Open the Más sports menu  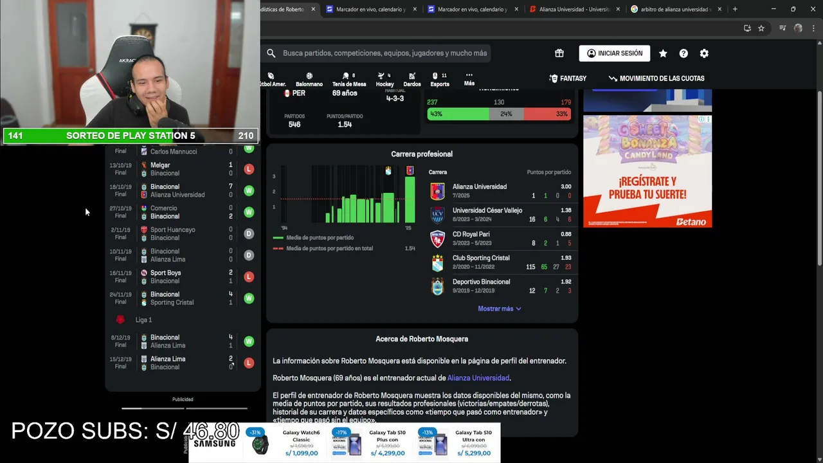[469, 79]
